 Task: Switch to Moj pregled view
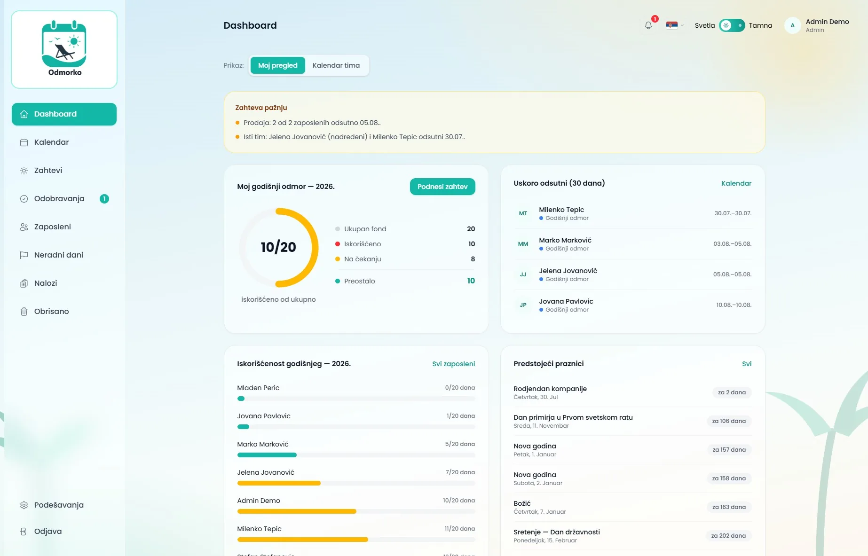pyautogui.click(x=277, y=65)
